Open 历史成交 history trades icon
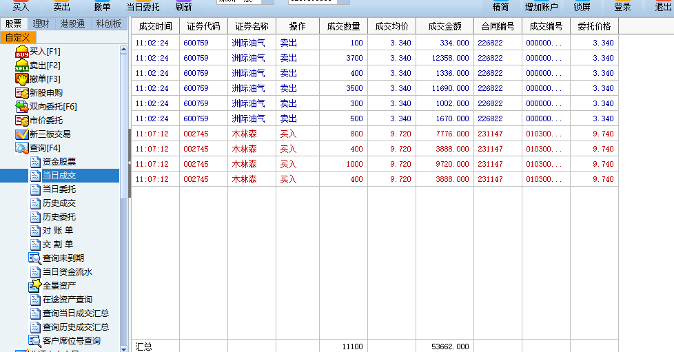This screenshot has height=352, width=674. [35, 203]
